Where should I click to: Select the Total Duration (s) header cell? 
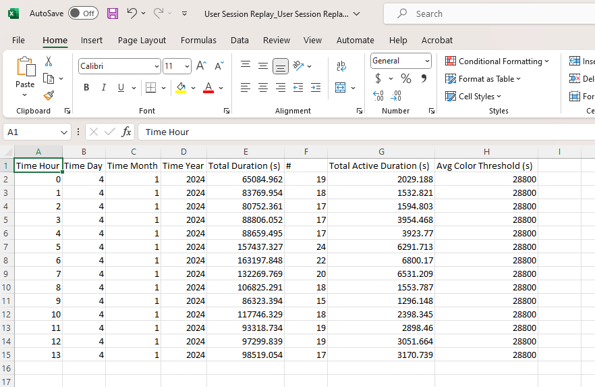point(245,165)
